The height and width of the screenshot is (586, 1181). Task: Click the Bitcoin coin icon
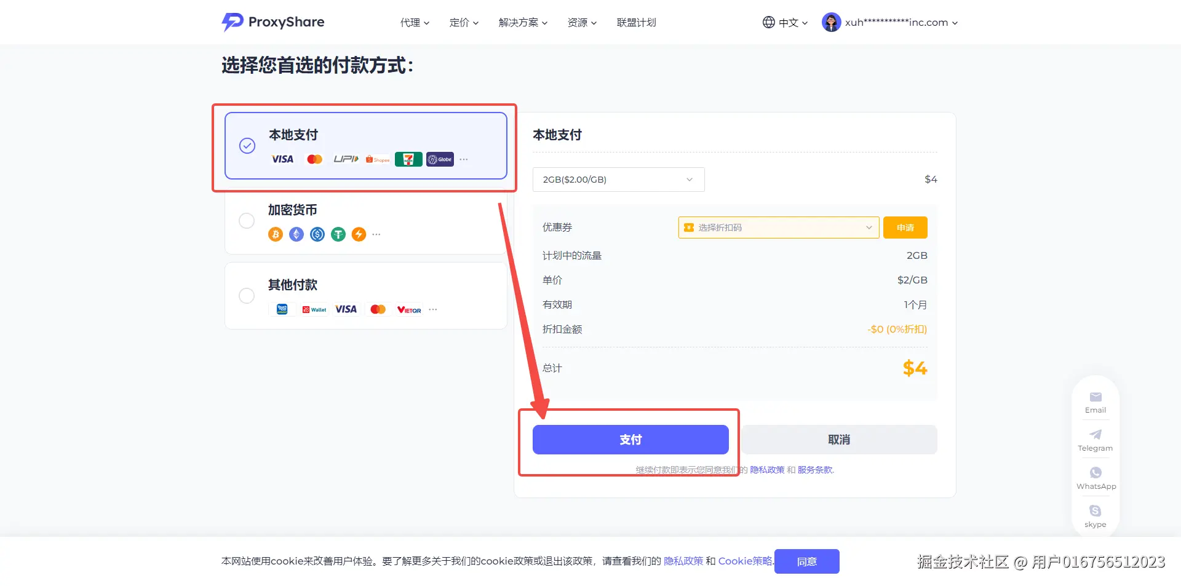(x=276, y=234)
